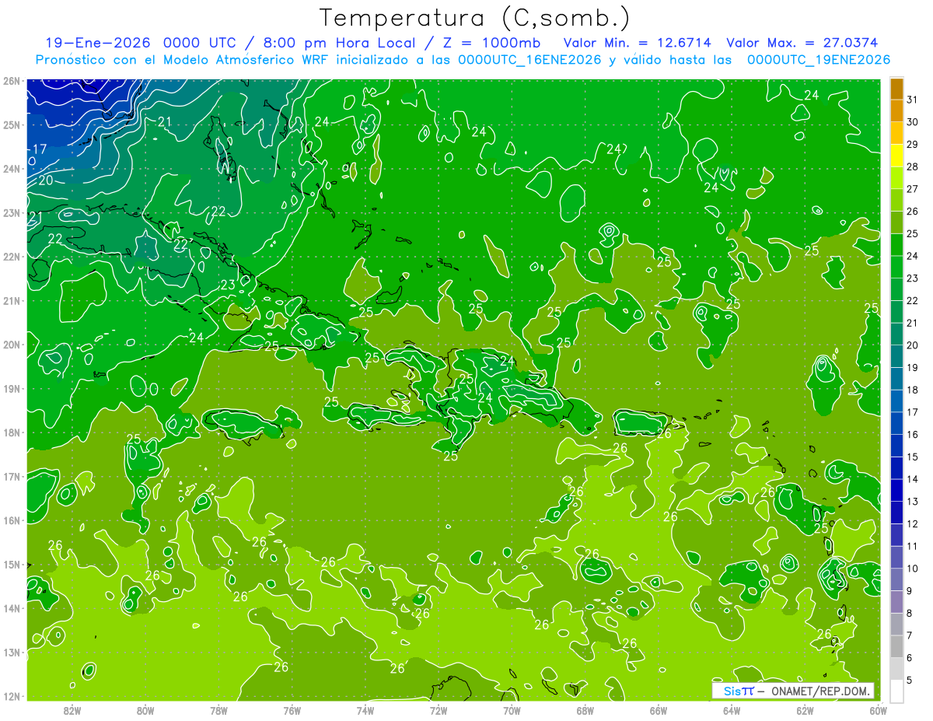Select 'Valor Min. = 12.6714' text
The image size is (933, 721).
tap(637, 42)
